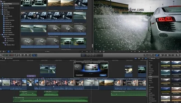This screenshot has height=103, width=181.
Task: Click the connect clip edit button
Action: pyautogui.click(x=21, y=55)
